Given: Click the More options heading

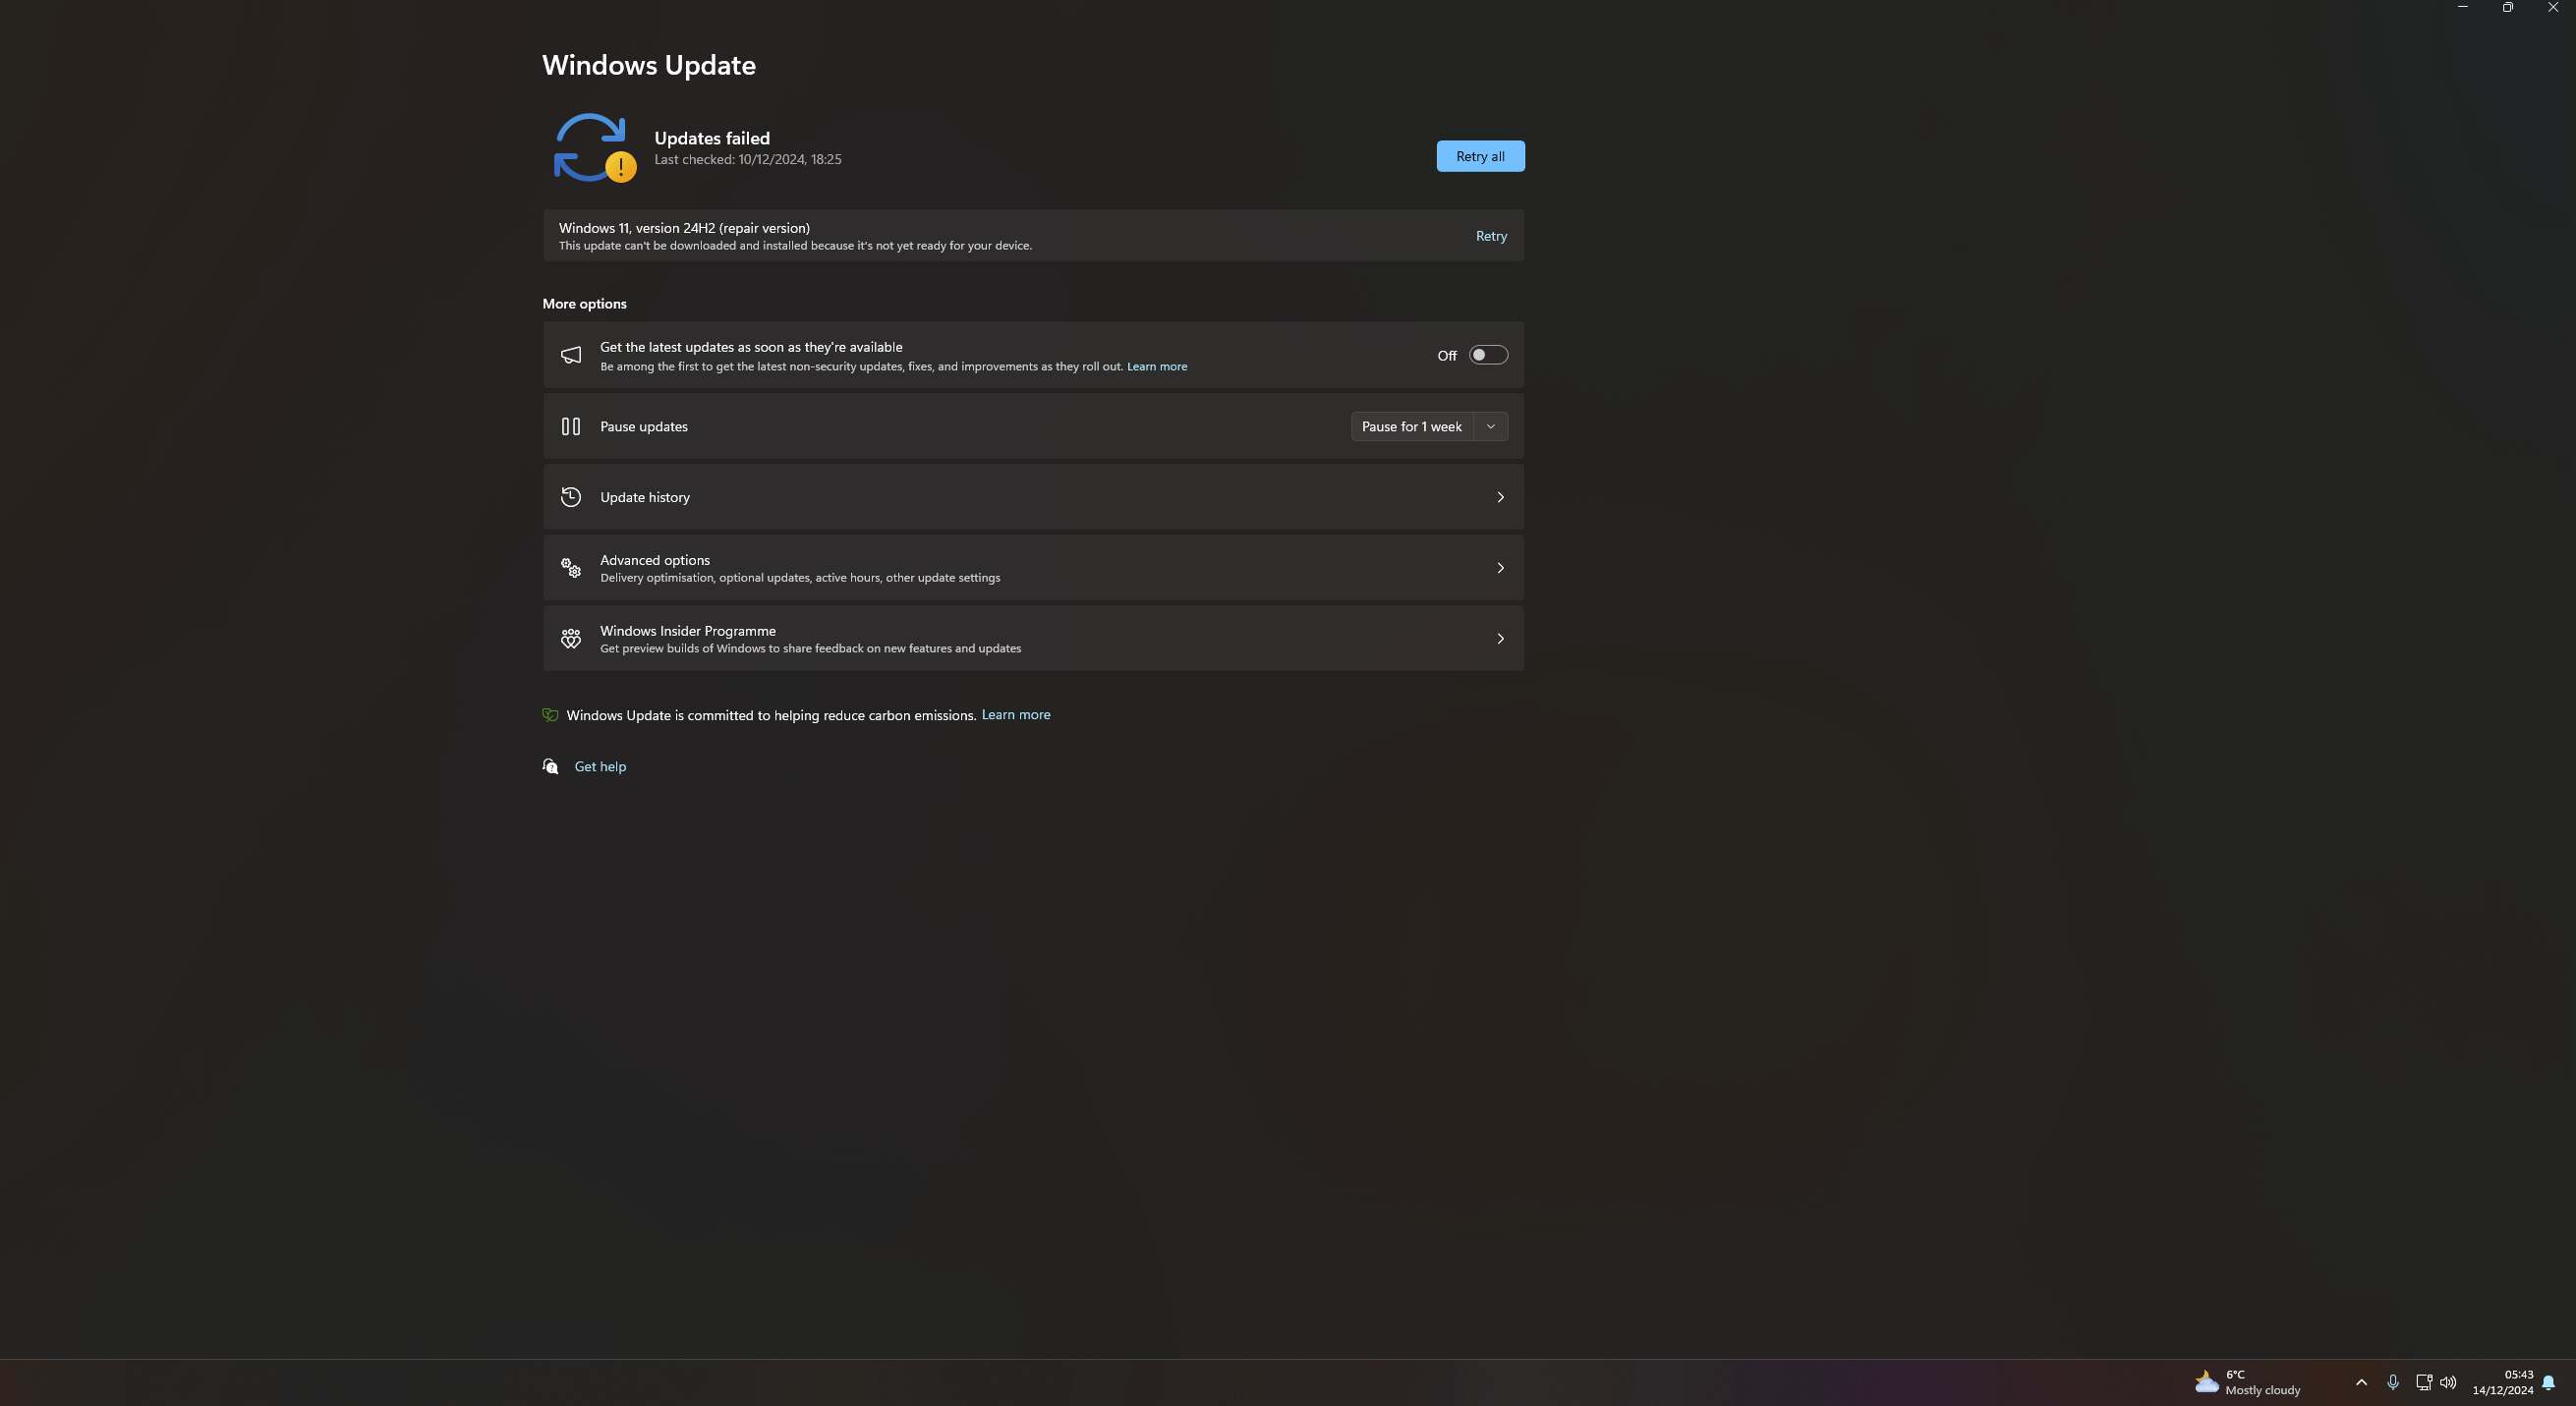Looking at the screenshot, I should 584,304.
